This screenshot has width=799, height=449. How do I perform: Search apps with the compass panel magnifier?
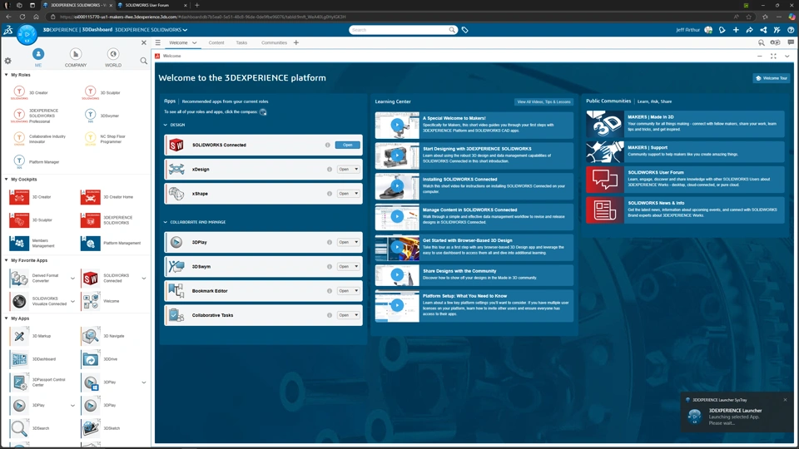click(x=144, y=61)
